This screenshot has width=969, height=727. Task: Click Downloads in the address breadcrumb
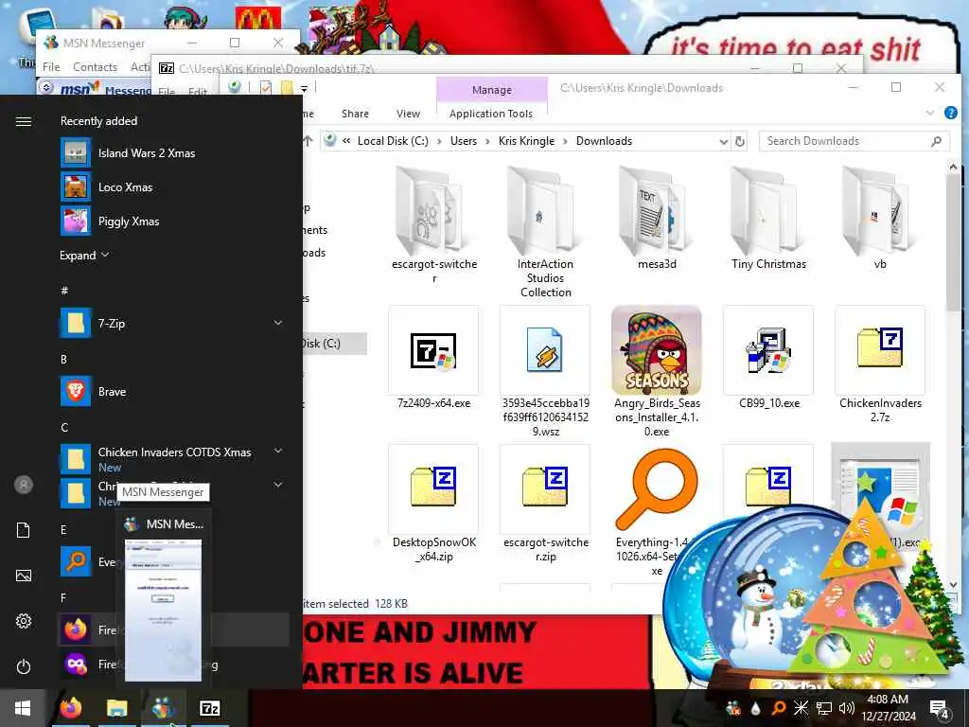pyautogui.click(x=604, y=141)
